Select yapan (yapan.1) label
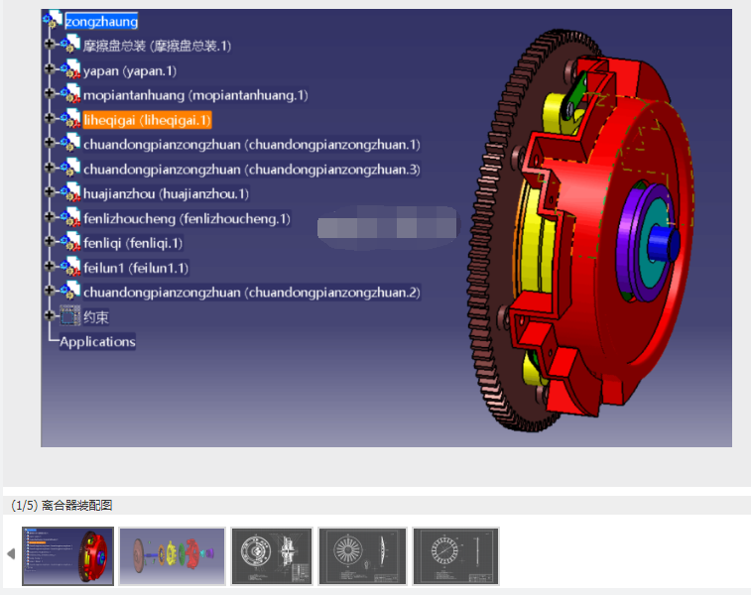Screen dimensions: 751x595 (130, 70)
